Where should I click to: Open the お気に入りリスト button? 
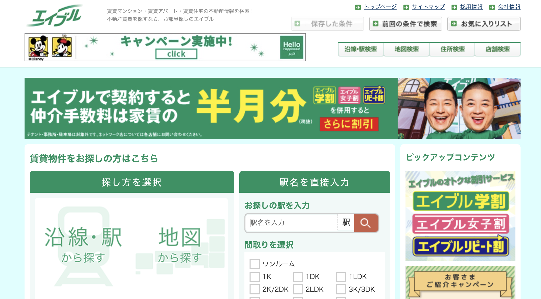(484, 24)
